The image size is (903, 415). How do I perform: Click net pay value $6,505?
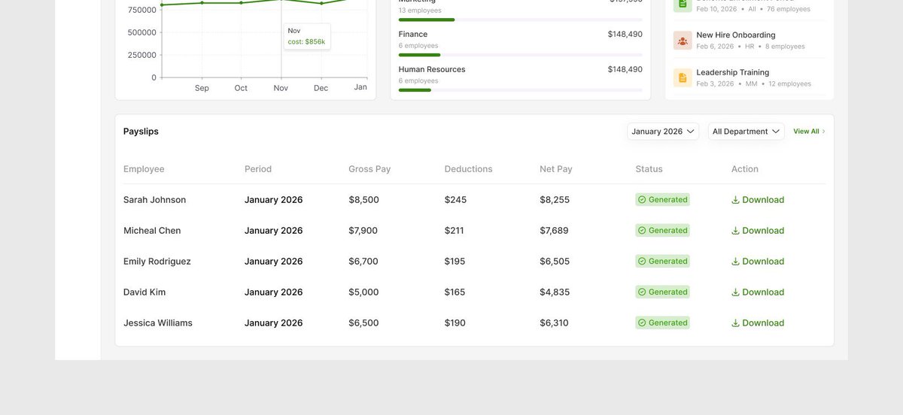tap(555, 262)
